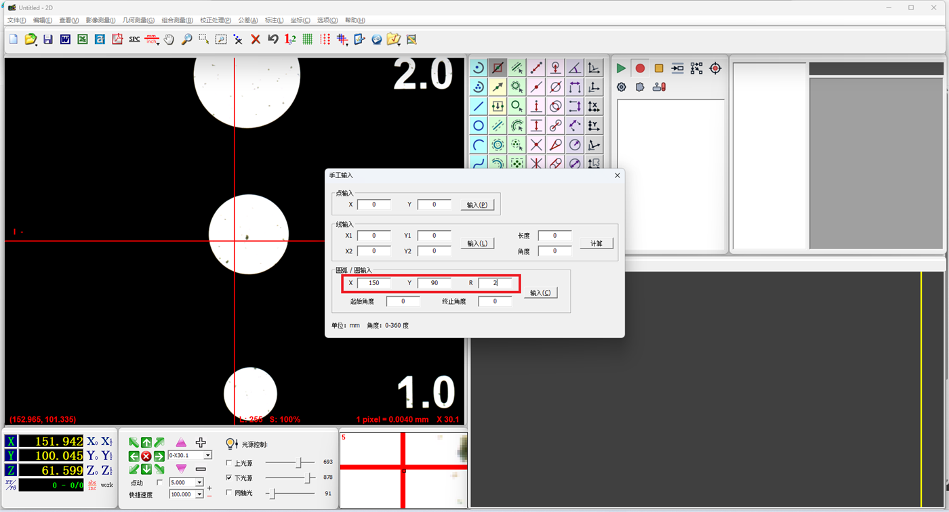Start recording with red circle button
The width and height of the screenshot is (949, 512).
point(640,68)
